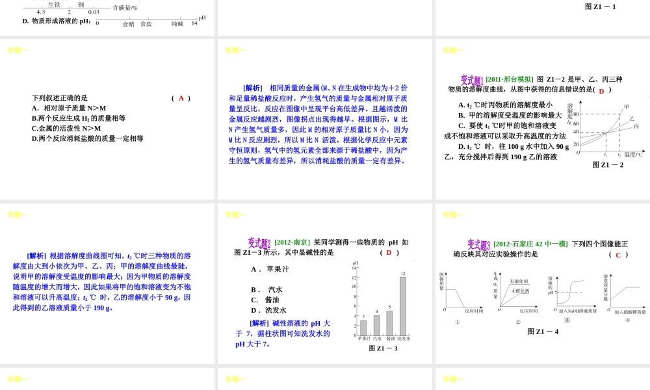Screen dimensions: 650x390
Task: Click the text "下列叙述正确的是"
Action: (60, 97)
